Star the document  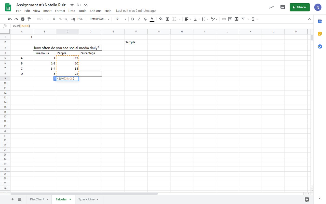coord(72,5)
